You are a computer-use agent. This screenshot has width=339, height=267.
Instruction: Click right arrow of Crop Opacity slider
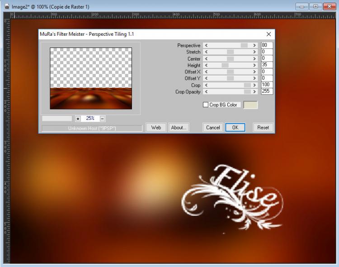click(254, 92)
